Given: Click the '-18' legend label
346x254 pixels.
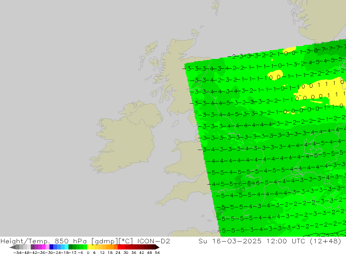Looking at the screenshot, I should (x=65, y=253).
